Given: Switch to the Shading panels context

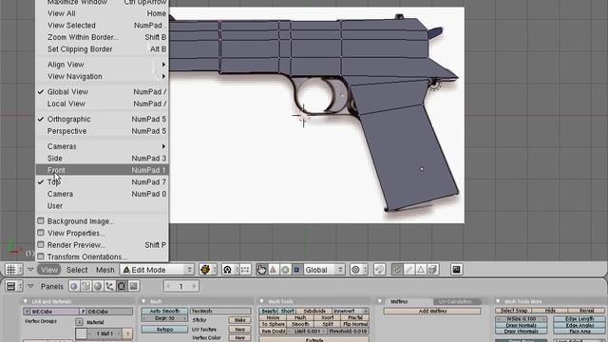Looking at the screenshot, I should pos(98,286).
